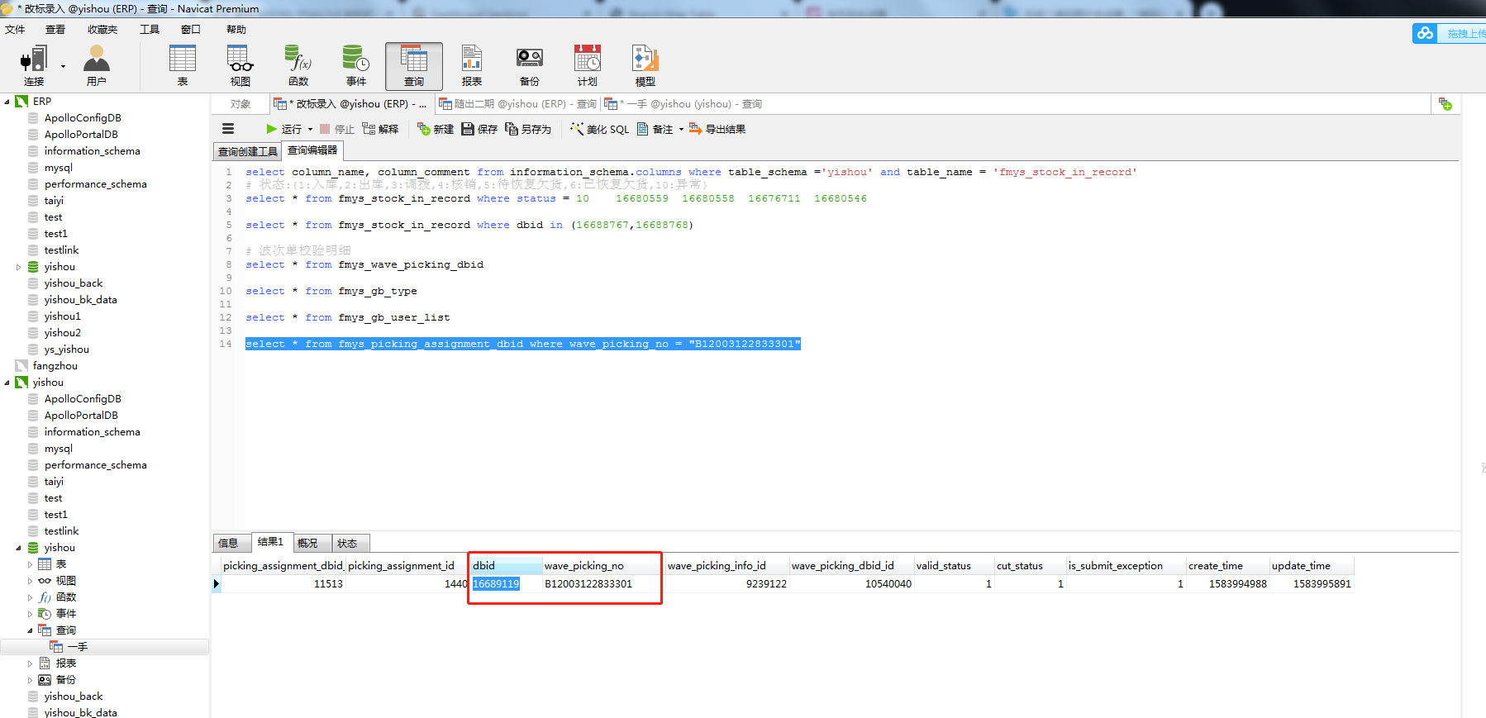Open the 视图 (view) main toolbar icon
Viewport: 1486px width, 718px height.
tap(241, 66)
